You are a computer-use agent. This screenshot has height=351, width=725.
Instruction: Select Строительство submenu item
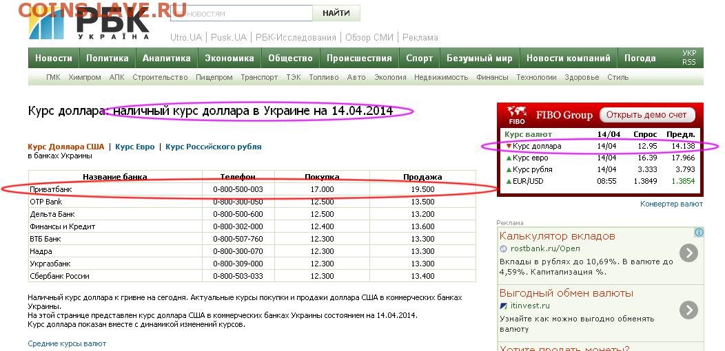point(160,78)
